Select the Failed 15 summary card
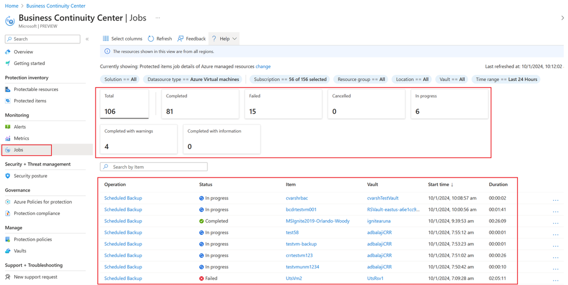Image resolution: width=568 pixels, height=285 pixels. point(283,104)
